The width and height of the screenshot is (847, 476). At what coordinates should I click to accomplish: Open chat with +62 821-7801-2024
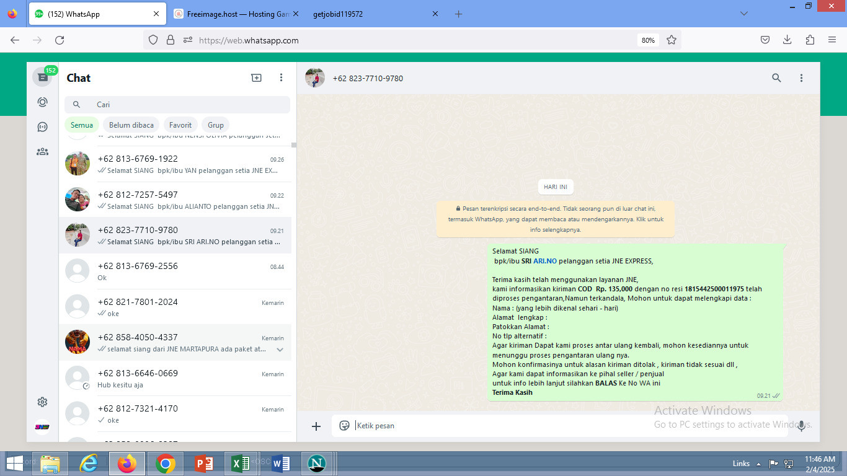pyautogui.click(x=175, y=307)
